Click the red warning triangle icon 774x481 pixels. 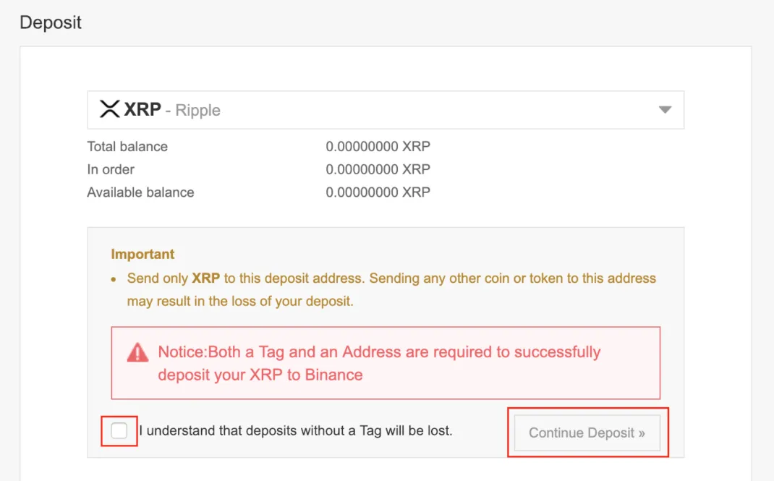tap(137, 353)
